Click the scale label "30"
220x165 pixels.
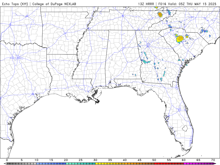click(95, 160)
